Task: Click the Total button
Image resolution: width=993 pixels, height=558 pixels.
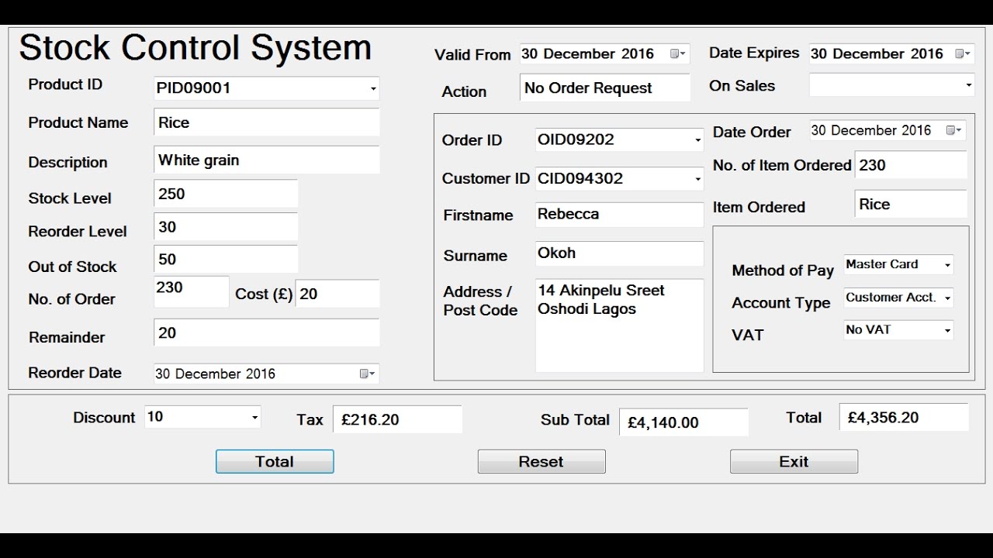Action: [275, 461]
